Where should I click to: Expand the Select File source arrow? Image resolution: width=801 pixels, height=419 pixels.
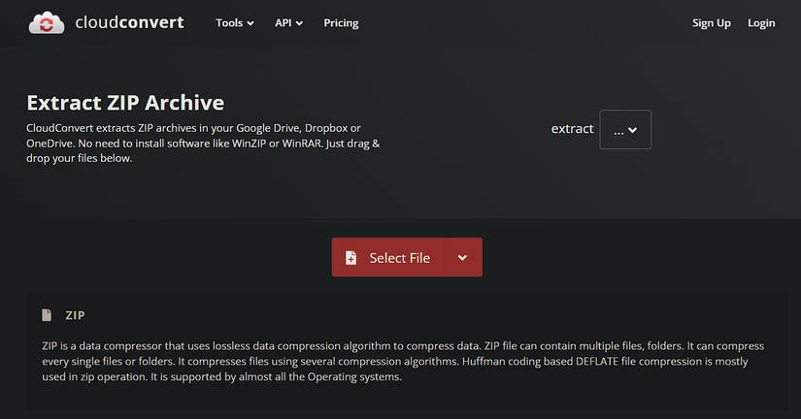[462, 257]
